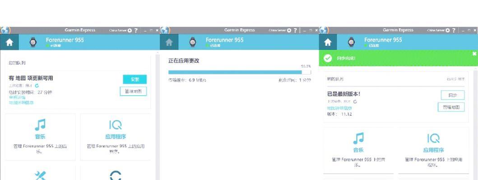Select the text 有 地图 项更新可用
Viewport: 478px width, 180px height.
[x=31, y=78]
